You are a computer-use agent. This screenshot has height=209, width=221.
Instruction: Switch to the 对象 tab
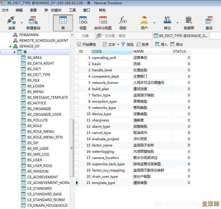[85, 36]
